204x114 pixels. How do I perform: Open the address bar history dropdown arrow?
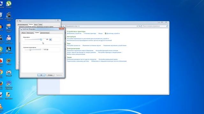pos(137,26)
